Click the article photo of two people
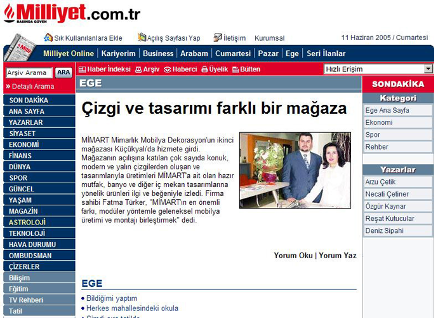This screenshot has height=318, width=438. [x=295, y=170]
